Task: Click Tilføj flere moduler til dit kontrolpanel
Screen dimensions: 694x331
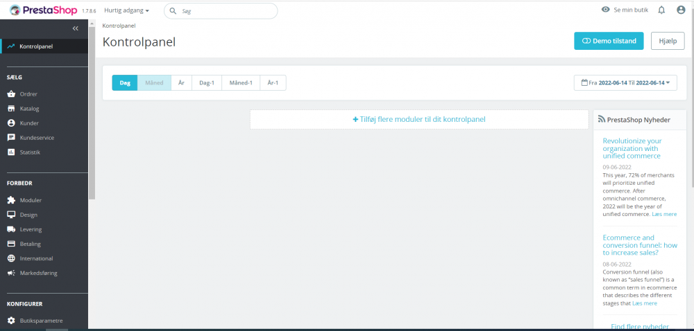Action: (419, 119)
